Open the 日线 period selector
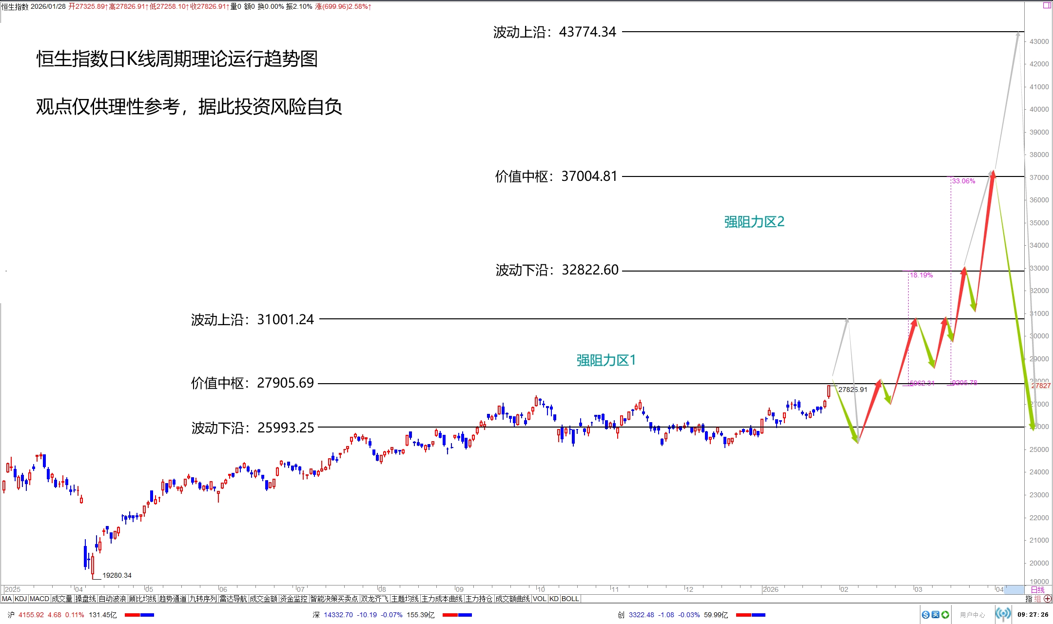The image size is (1053, 624). (x=1037, y=589)
